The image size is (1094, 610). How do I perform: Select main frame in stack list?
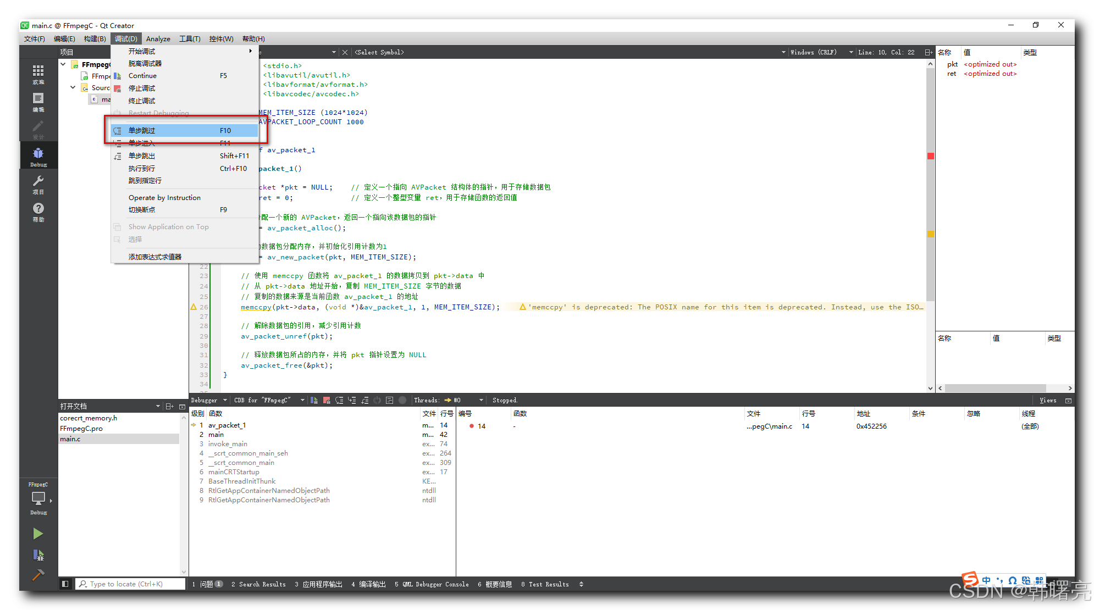(x=216, y=435)
